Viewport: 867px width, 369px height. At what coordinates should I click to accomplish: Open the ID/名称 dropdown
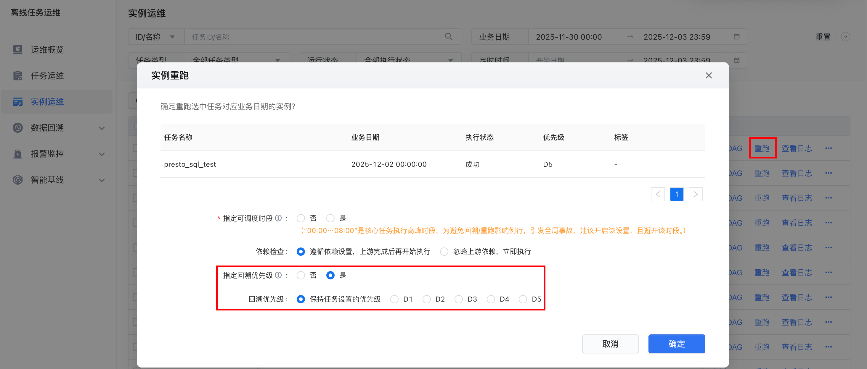[x=155, y=37]
